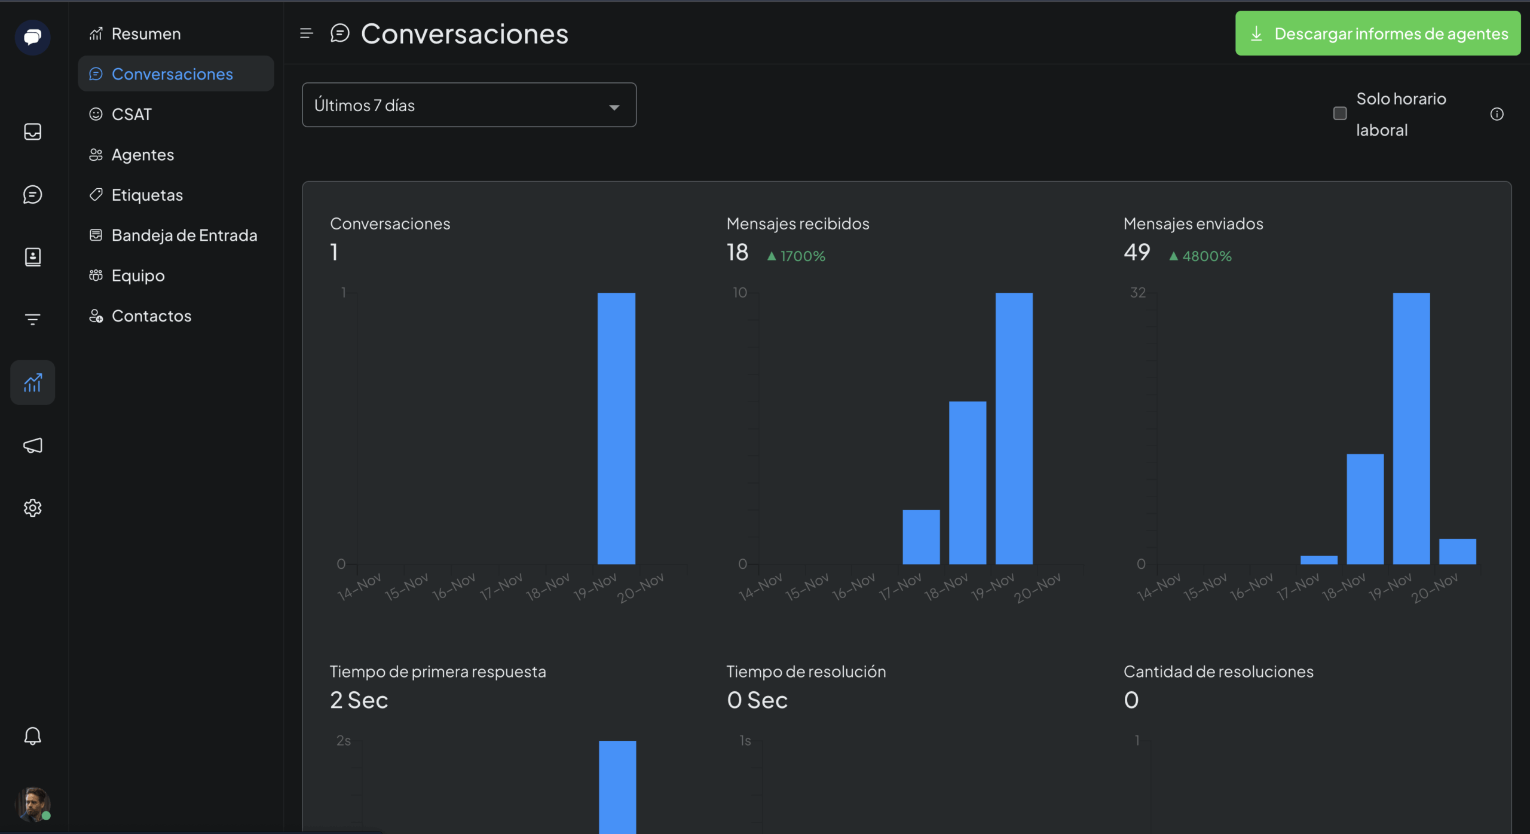The height and width of the screenshot is (834, 1530).
Task: Click the filter lines icon in left rail
Action: 32,320
